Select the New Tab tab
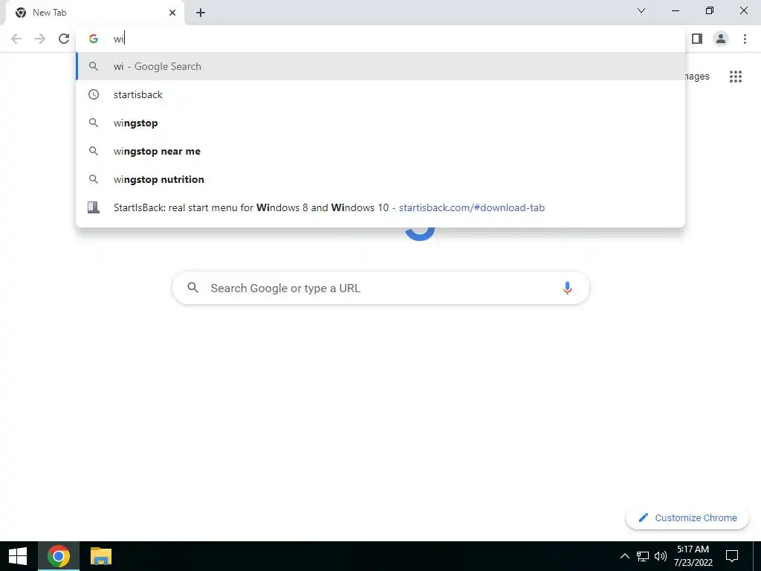The image size is (761, 571). [94, 13]
